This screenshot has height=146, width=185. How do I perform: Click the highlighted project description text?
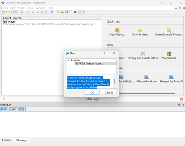coord(88,83)
